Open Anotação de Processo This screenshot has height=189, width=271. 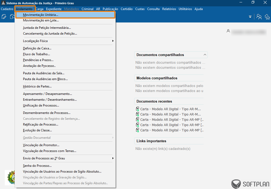coord(65,66)
